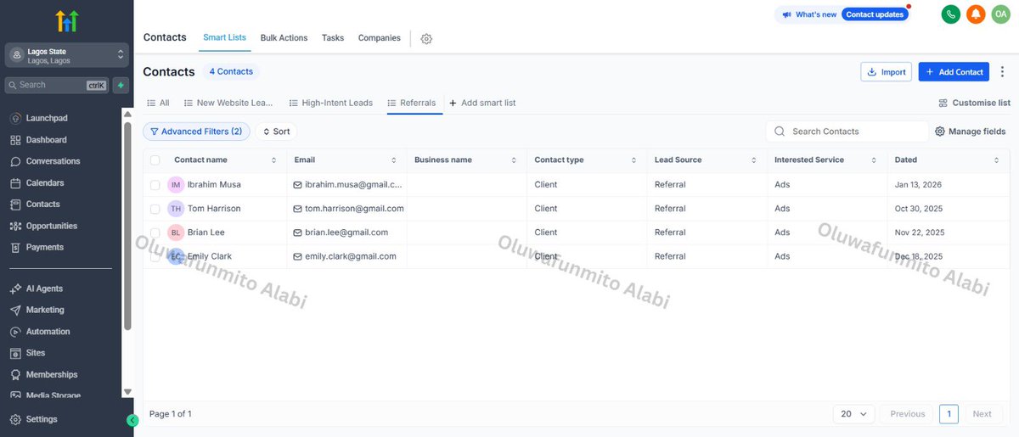Click the envelope icon for Ibrahim Musa's email
This screenshot has width=1019, height=437.
[298, 185]
